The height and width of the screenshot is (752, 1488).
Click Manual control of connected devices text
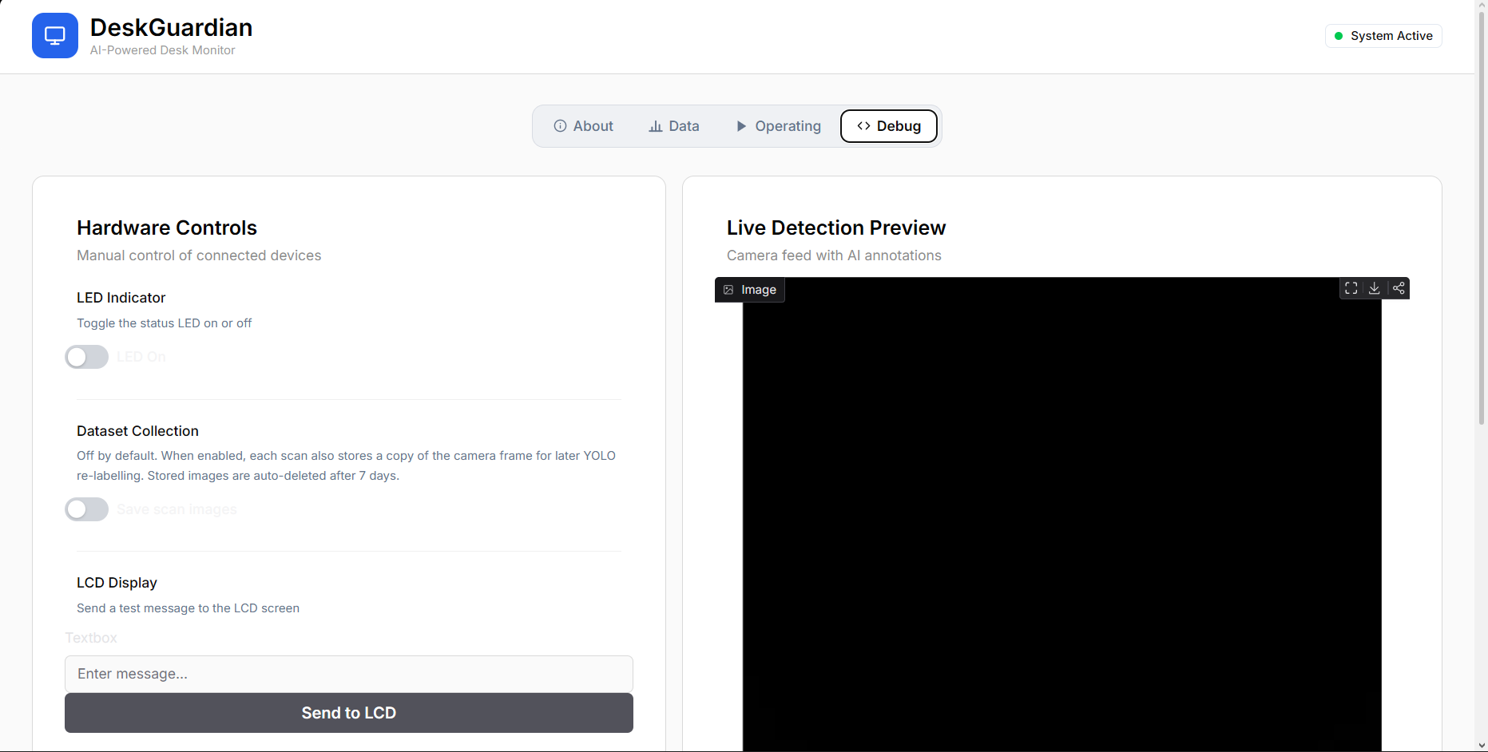click(x=199, y=255)
